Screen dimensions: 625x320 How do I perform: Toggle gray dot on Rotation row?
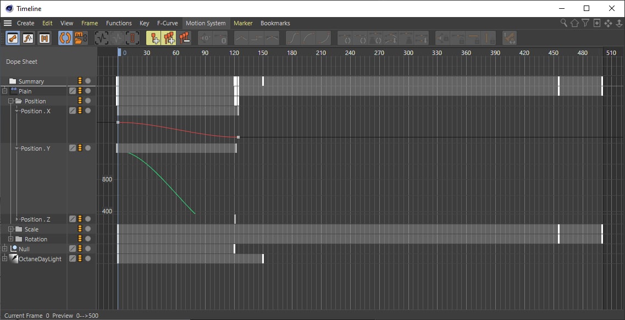(x=88, y=239)
